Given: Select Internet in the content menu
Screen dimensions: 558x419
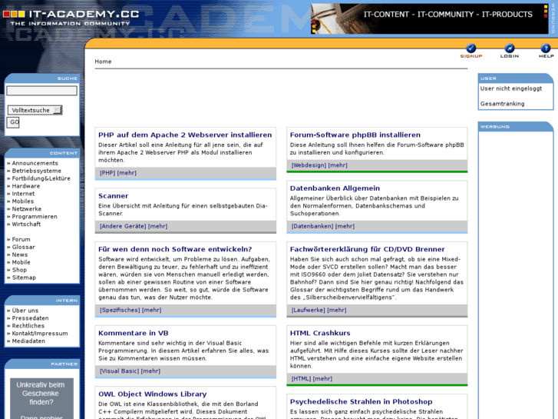Looking at the screenshot, I should pos(23,194).
